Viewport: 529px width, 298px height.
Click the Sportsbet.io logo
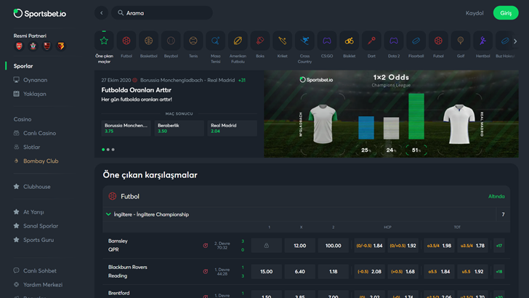40,14
